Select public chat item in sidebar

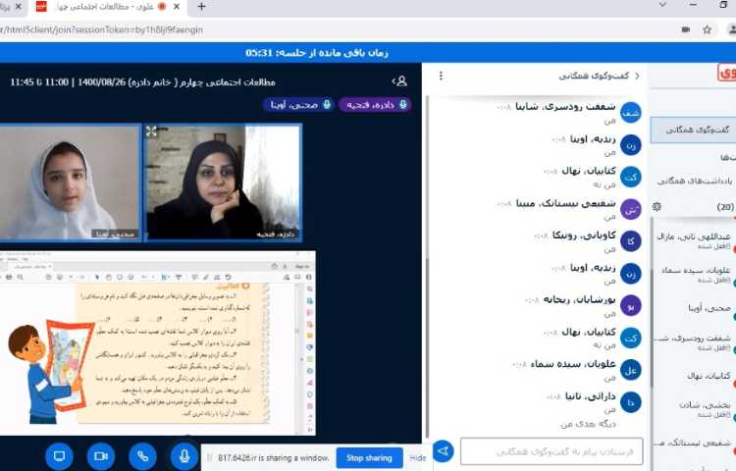[695, 130]
